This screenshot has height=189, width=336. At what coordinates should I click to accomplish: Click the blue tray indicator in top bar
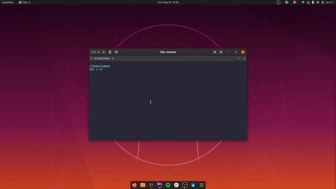(x=287, y=2)
